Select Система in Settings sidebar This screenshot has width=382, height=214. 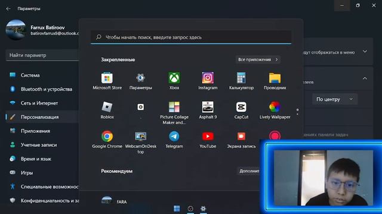42,75
